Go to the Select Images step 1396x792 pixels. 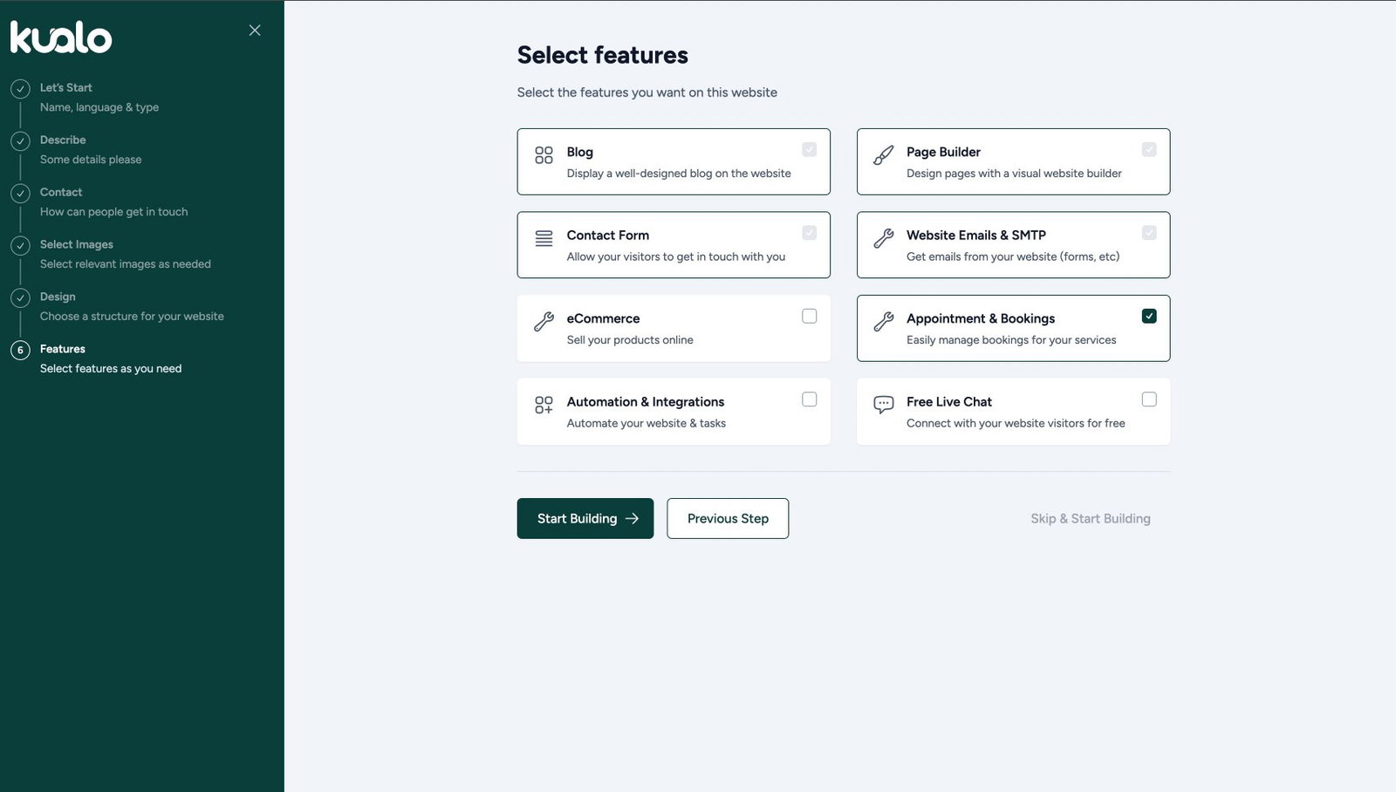[77, 244]
